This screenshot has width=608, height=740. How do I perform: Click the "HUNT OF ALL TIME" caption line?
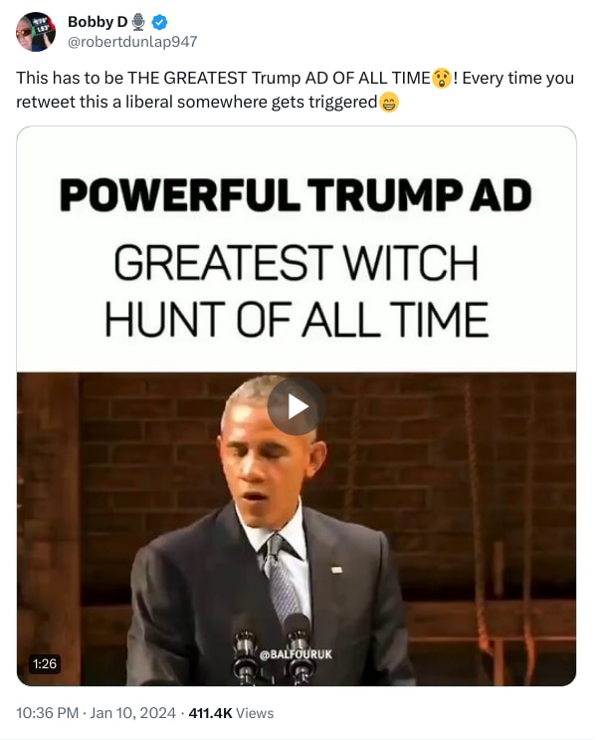tap(297, 320)
